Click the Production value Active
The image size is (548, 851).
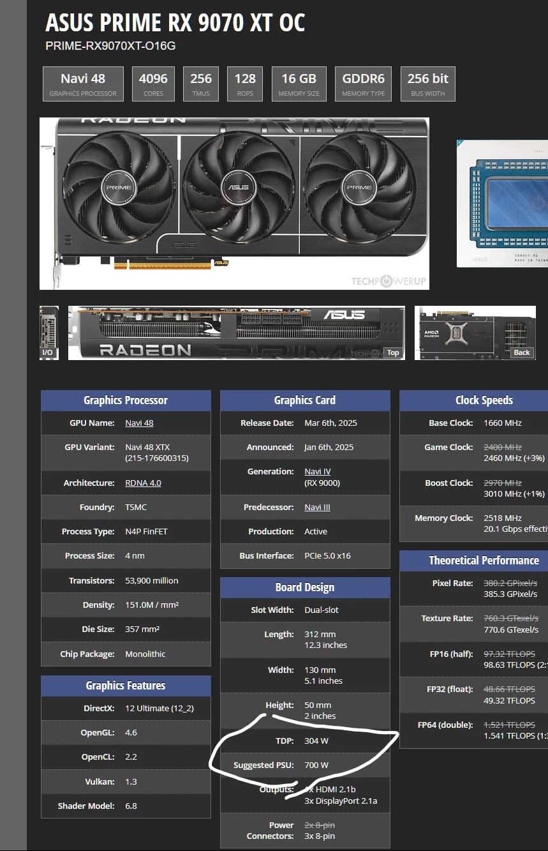[316, 531]
